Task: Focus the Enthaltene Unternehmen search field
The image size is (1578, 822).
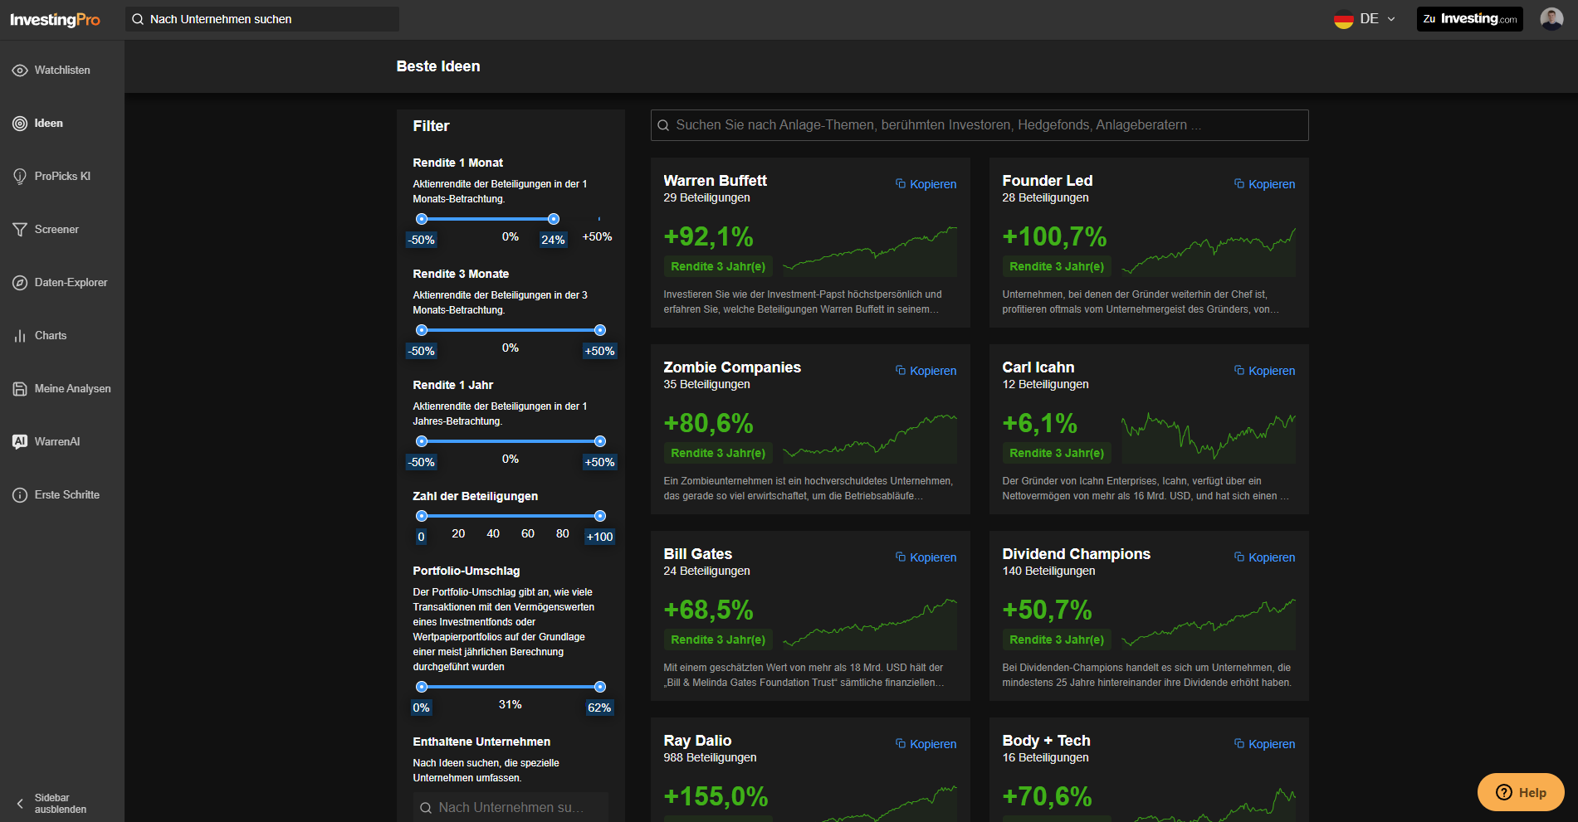Action: click(511, 808)
